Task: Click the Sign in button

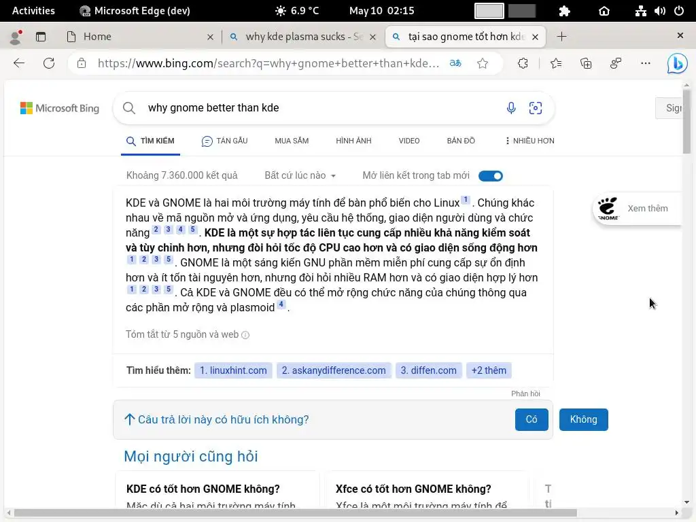Action: coord(669,108)
